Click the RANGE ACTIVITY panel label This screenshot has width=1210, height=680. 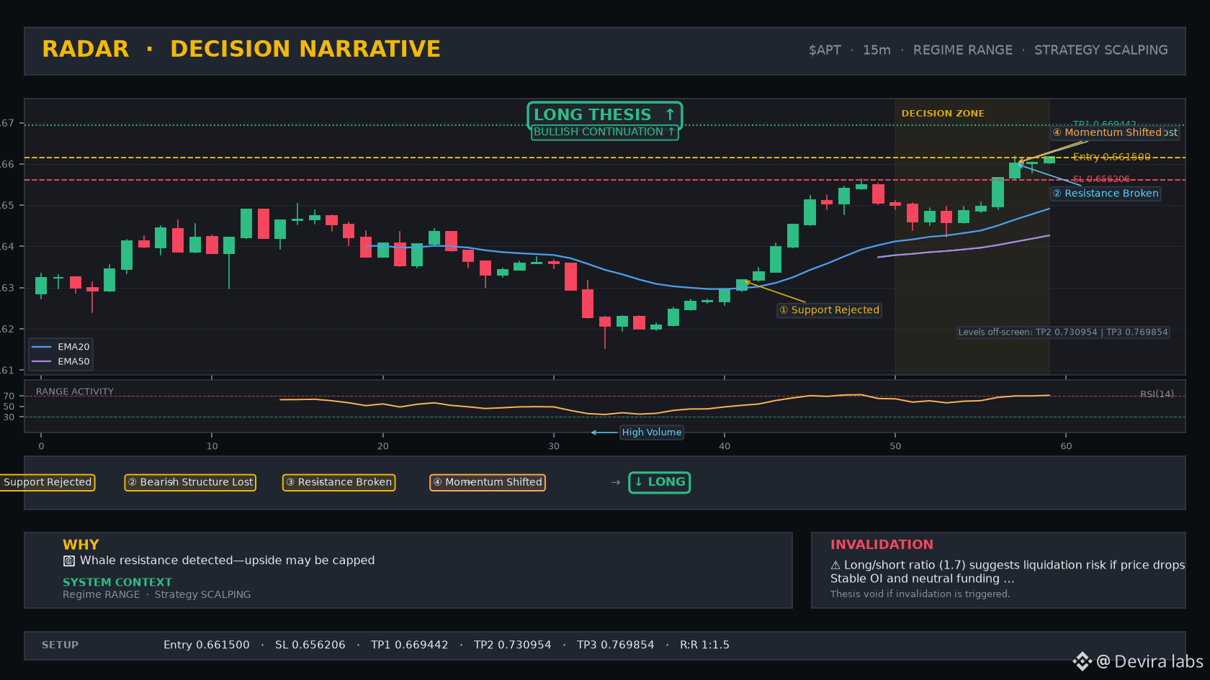tap(75, 392)
